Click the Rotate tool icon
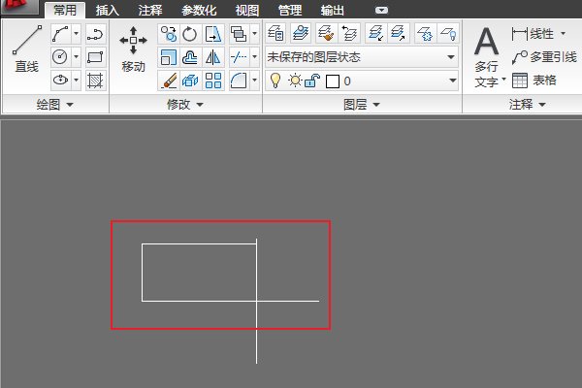 (190, 35)
